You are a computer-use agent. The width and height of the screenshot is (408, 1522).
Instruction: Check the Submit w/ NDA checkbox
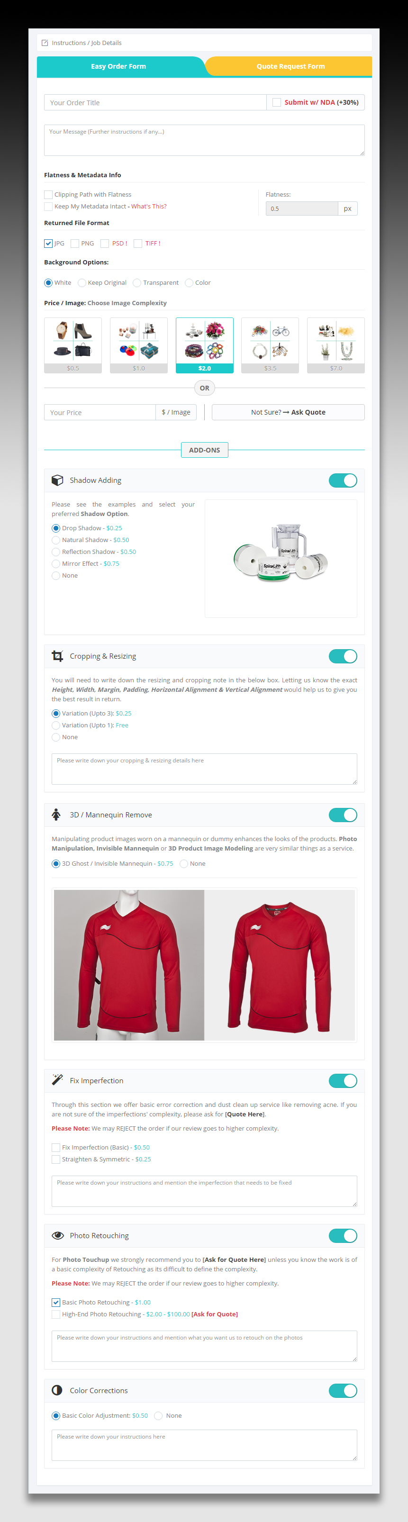click(x=276, y=103)
